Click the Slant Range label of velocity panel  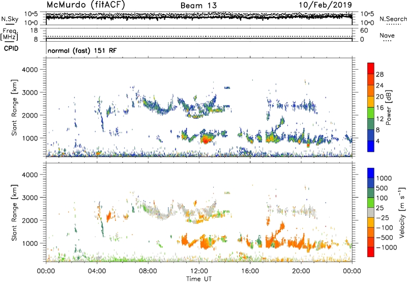click(14, 213)
